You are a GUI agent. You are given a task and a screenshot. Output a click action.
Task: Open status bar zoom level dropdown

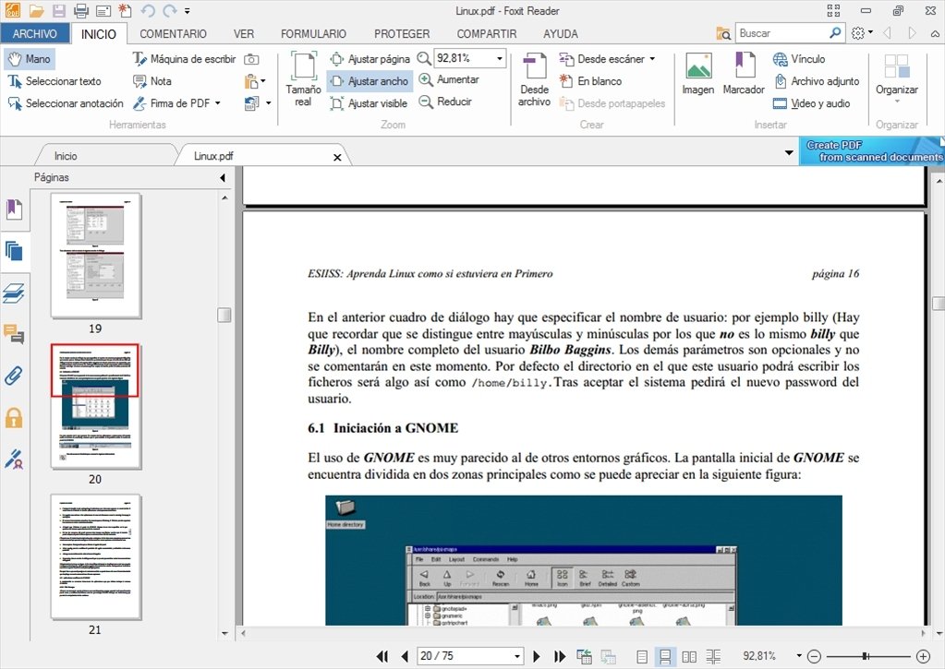(799, 656)
